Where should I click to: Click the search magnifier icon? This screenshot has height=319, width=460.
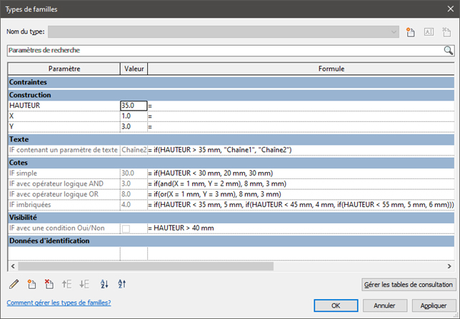[449, 51]
